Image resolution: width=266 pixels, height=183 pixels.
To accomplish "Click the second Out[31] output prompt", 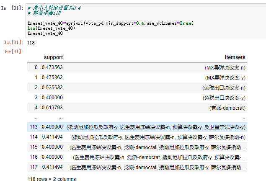I will point(13,52).
